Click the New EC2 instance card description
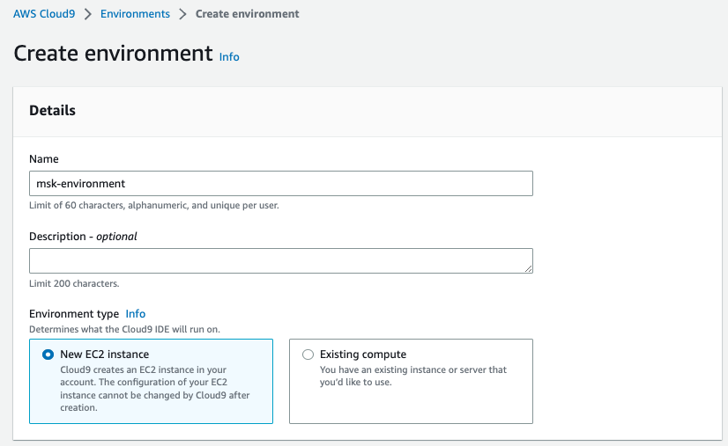 [154, 389]
